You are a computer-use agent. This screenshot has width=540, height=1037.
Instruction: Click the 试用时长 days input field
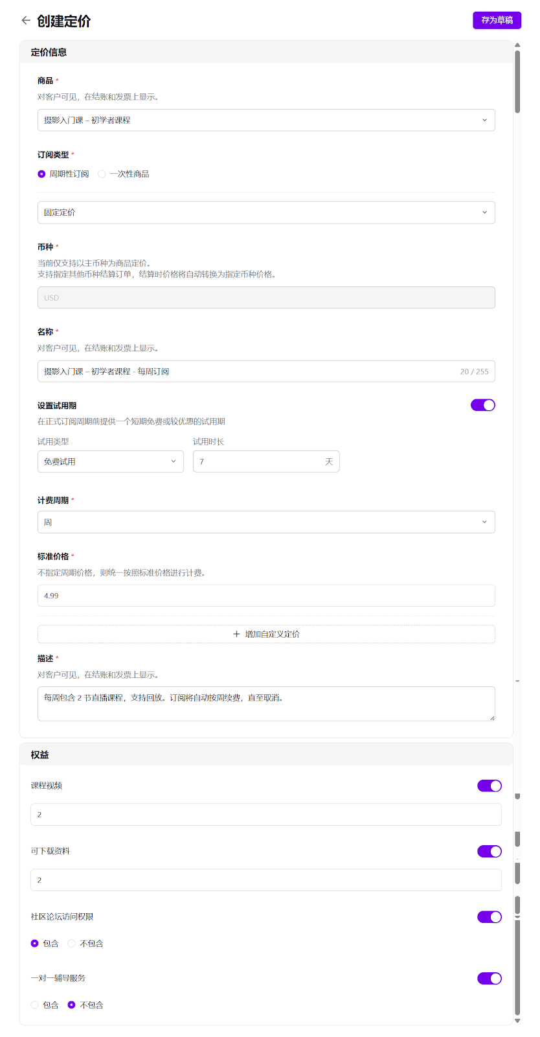(x=259, y=461)
